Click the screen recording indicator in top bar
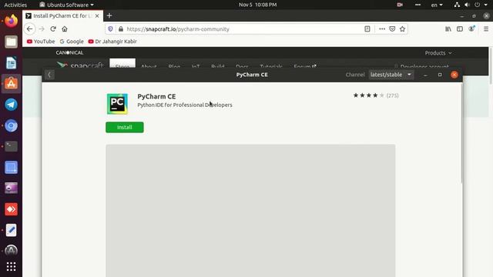493x277 pixels. [x=400, y=5]
